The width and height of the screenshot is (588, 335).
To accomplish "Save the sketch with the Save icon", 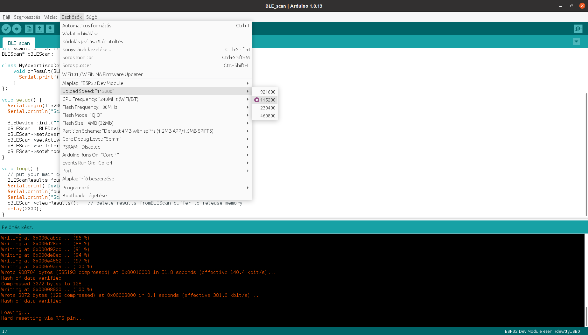I will coord(50,29).
